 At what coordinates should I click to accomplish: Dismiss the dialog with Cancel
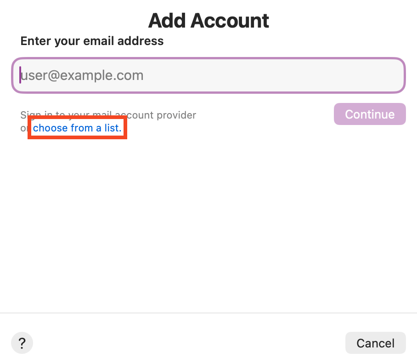tap(375, 343)
